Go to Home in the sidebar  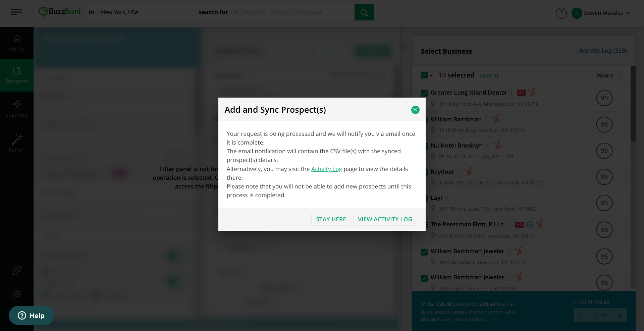tap(17, 43)
